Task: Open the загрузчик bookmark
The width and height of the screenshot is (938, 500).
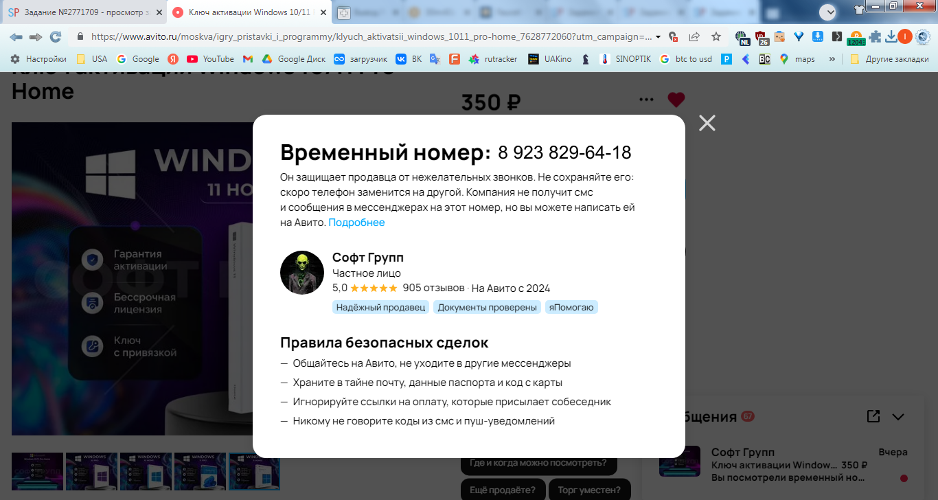Action: coord(361,59)
